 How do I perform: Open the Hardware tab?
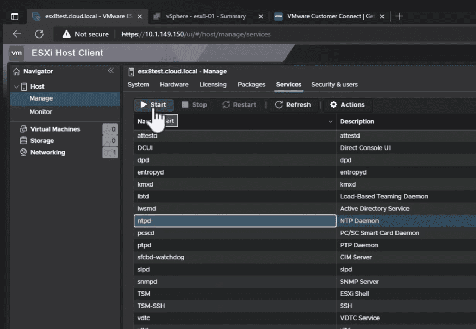pyautogui.click(x=174, y=85)
